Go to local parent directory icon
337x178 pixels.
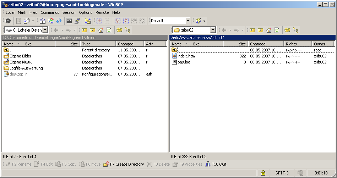[84, 30]
